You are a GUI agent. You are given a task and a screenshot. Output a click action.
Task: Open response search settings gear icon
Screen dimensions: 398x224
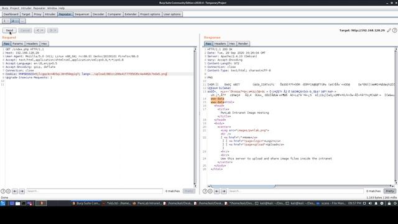point(210,191)
